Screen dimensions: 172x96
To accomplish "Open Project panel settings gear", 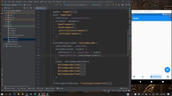I will click(x=31, y=8).
